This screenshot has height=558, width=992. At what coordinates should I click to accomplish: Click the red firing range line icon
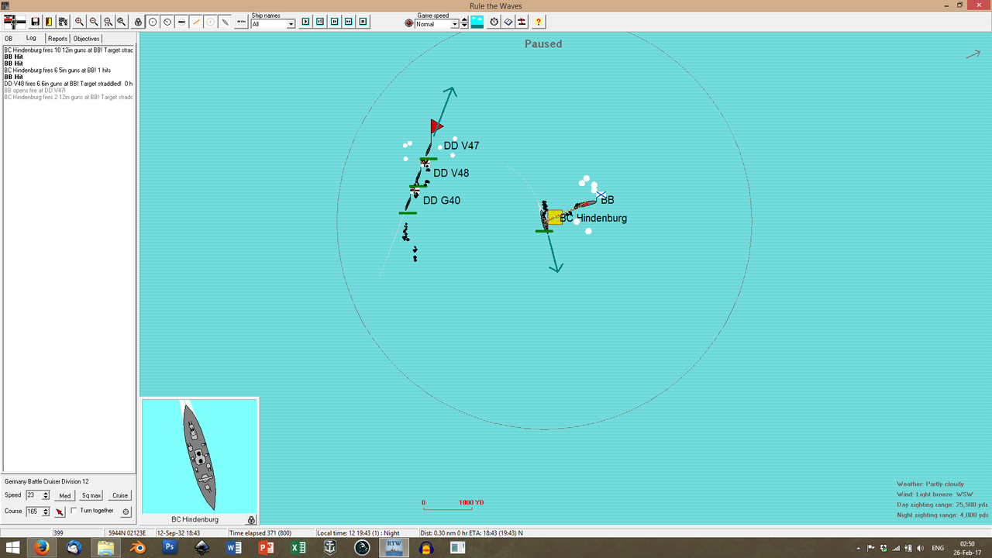pos(195,22)
